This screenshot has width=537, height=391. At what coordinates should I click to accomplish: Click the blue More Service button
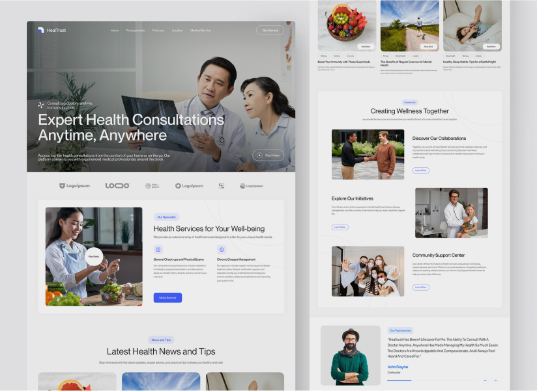(167, 297)
